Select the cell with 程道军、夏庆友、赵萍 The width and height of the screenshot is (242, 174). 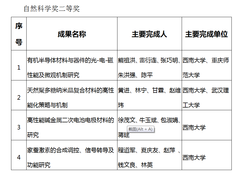(149, 158)
